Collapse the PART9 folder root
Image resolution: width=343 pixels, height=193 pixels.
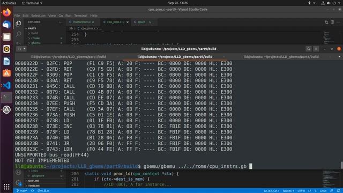32,28
